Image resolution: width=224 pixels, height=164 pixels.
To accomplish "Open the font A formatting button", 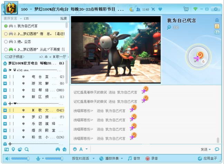I will coord(81,149).
